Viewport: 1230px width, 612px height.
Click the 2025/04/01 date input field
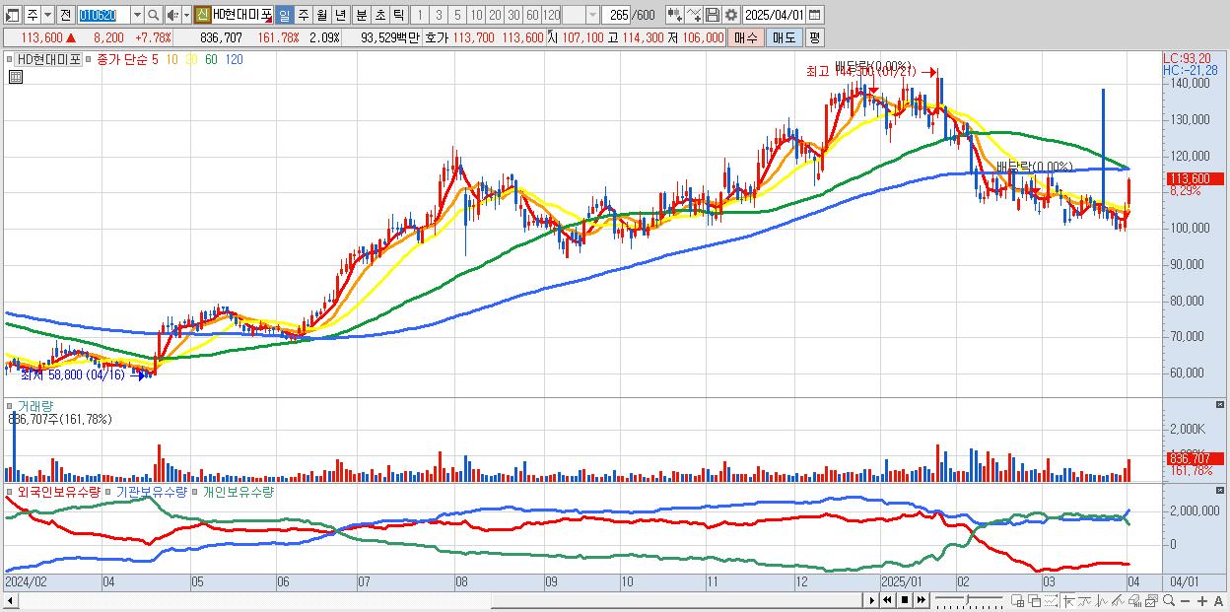pyautogui.click(x=775, y=15)
